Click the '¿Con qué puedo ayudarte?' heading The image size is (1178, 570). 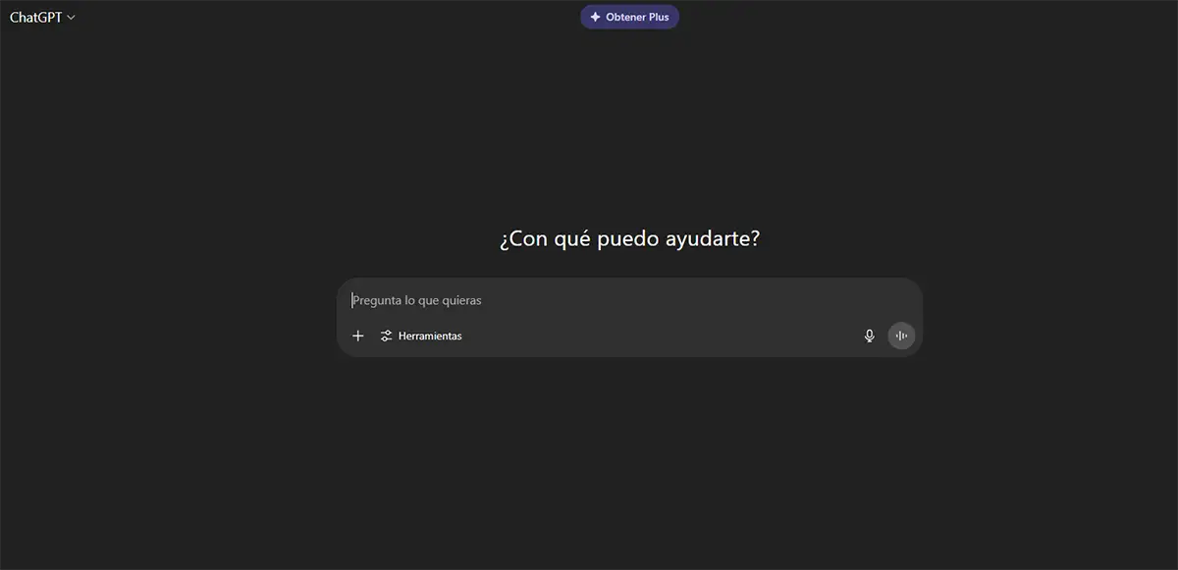pos(629,239)
